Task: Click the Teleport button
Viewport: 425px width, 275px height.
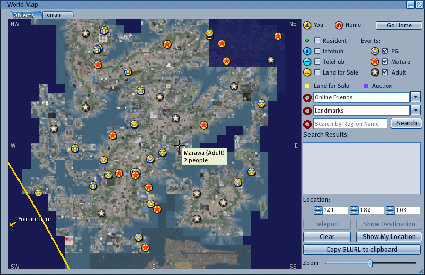Action: [x=327, y=224]
